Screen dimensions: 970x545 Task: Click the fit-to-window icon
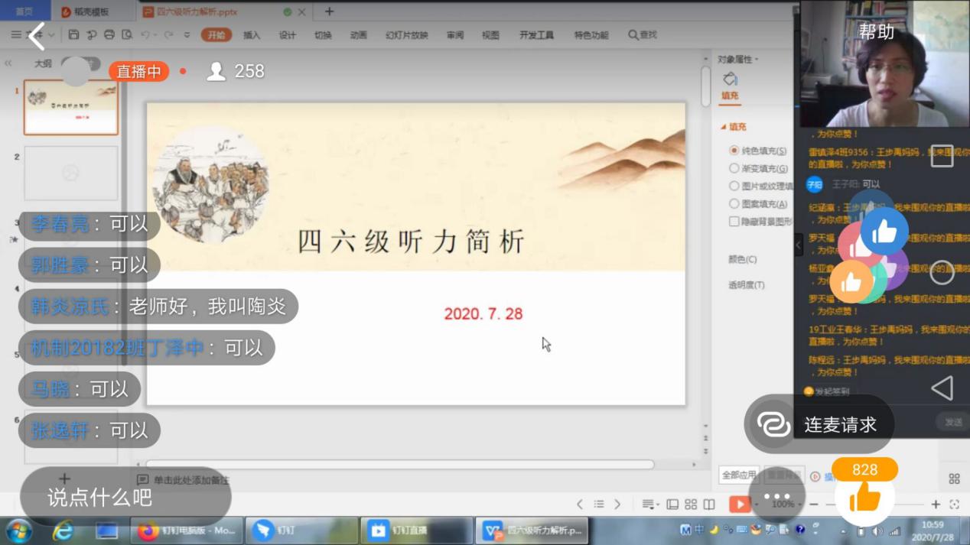pyautogui.click(x=954, y=504)
